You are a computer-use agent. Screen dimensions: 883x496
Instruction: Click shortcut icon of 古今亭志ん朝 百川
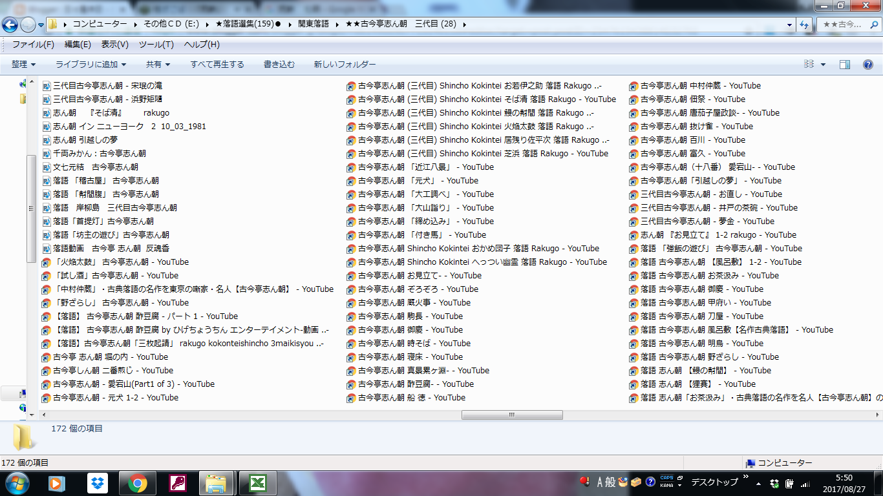634,140
